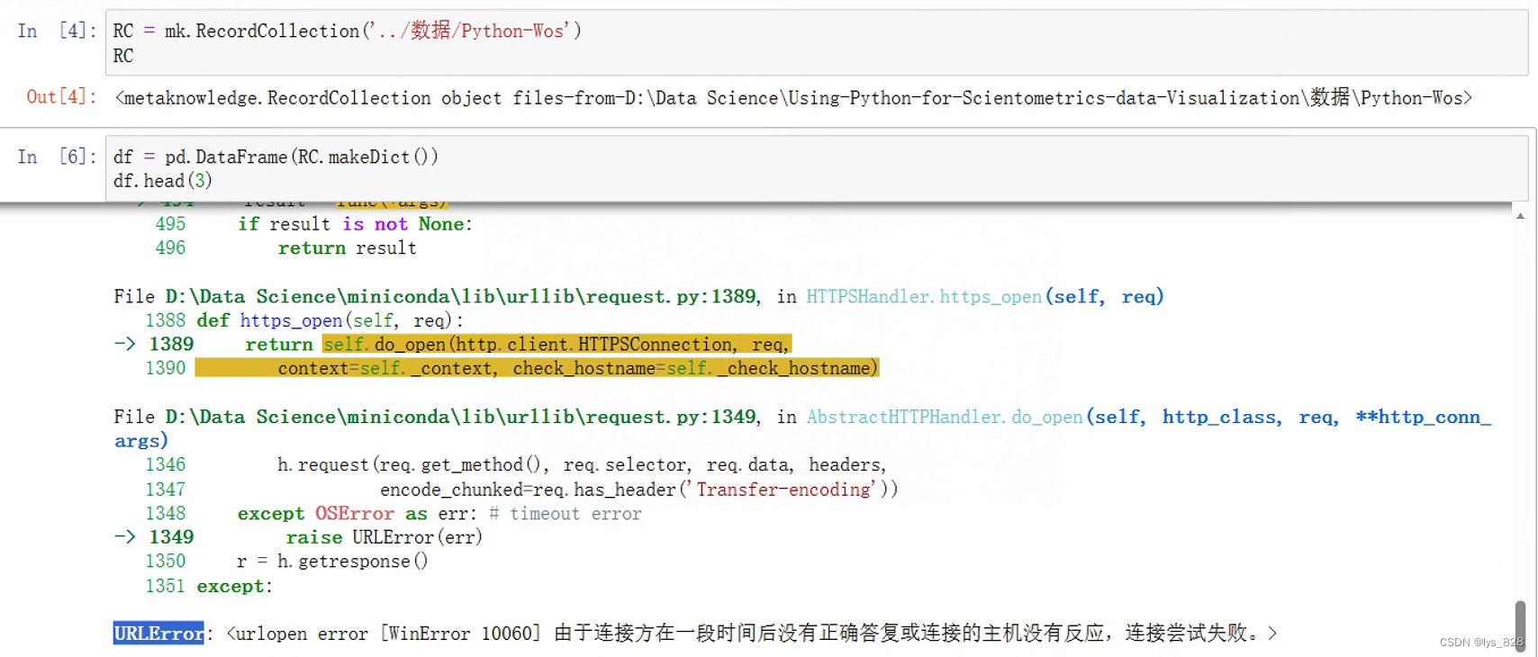Click 'AbstractHTTPHandler.do_open' function name

click(x=945, y=417)
